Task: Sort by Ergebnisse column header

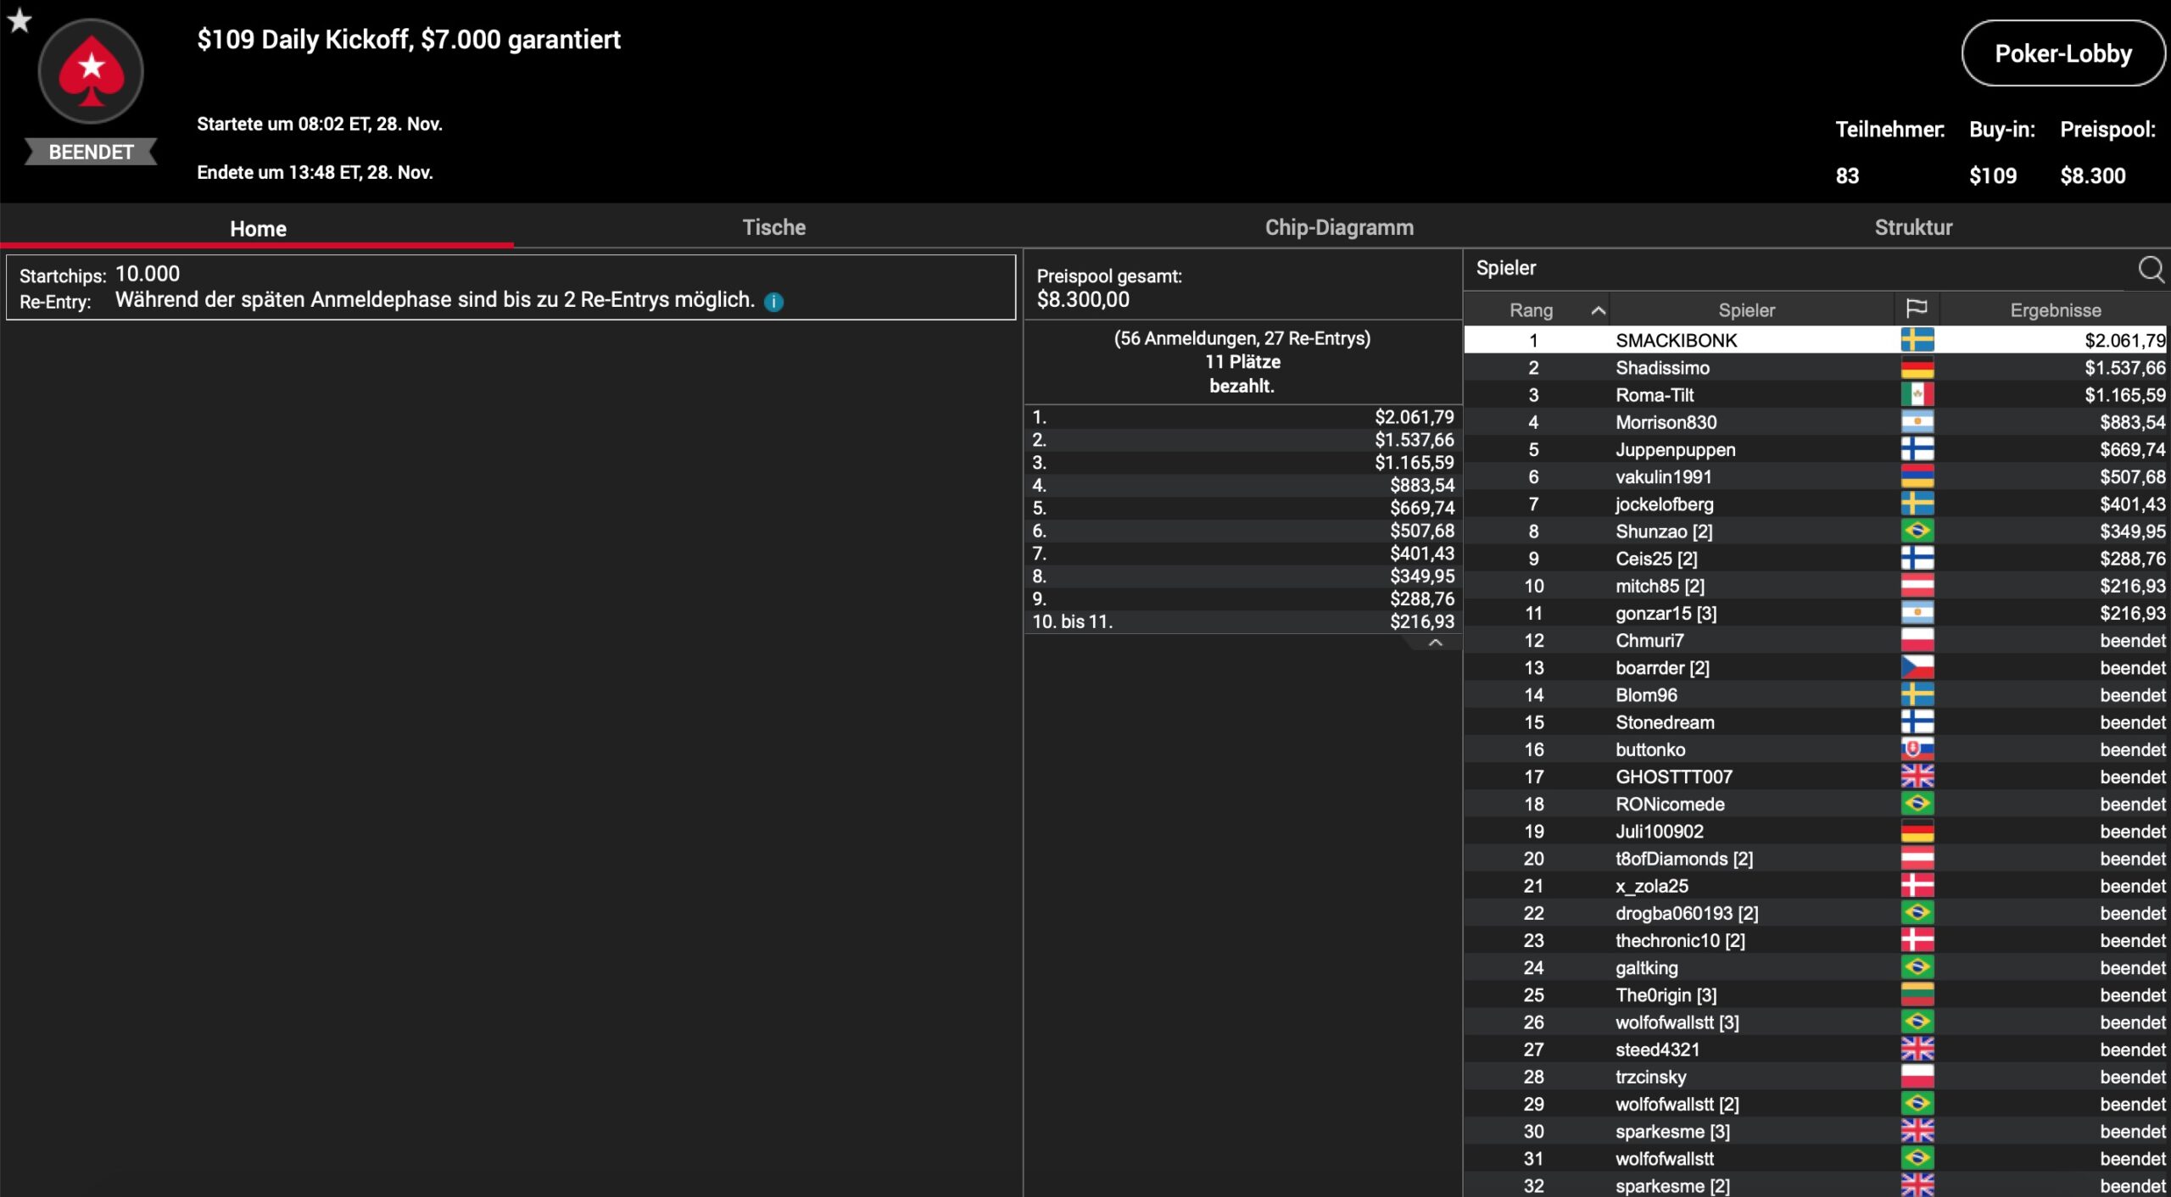Action: 2055,310
